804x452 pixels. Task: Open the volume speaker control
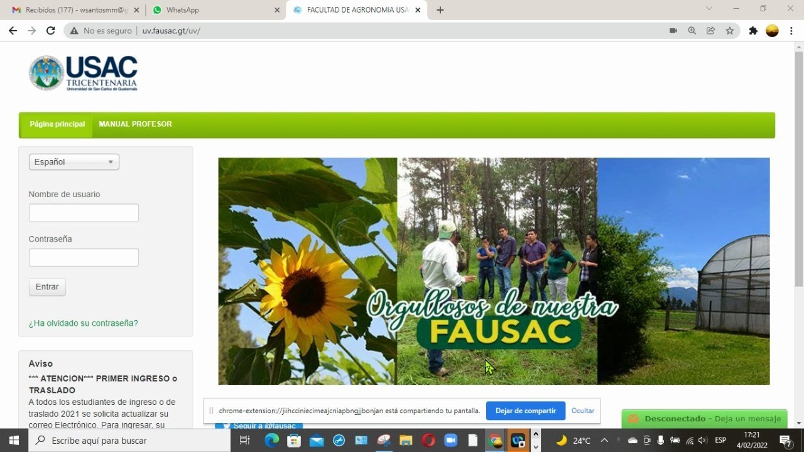tap(703, 440)
